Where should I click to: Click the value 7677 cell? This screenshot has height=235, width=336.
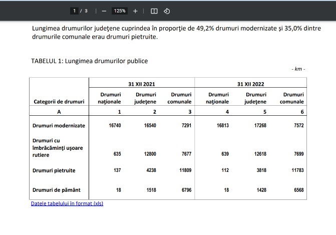click(186, 154)
